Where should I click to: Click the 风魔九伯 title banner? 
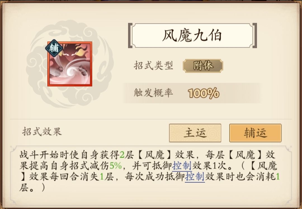192,36
